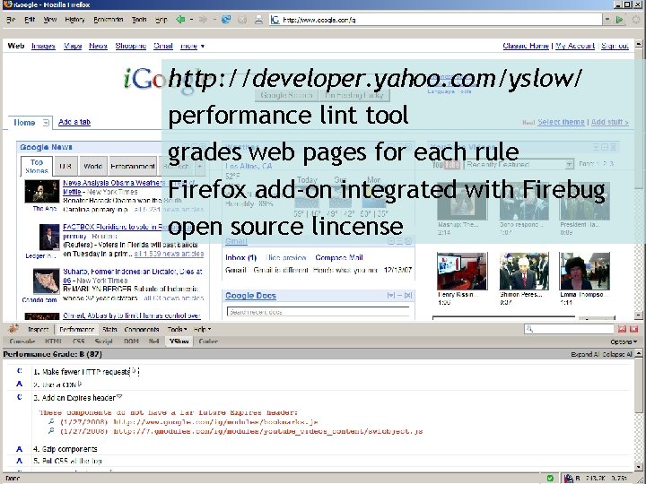Open the History menu
Screen dimensions: 646x484
pos(74,20)
